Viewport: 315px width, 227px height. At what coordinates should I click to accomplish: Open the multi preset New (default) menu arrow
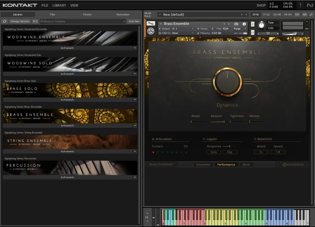click(160, 14)
